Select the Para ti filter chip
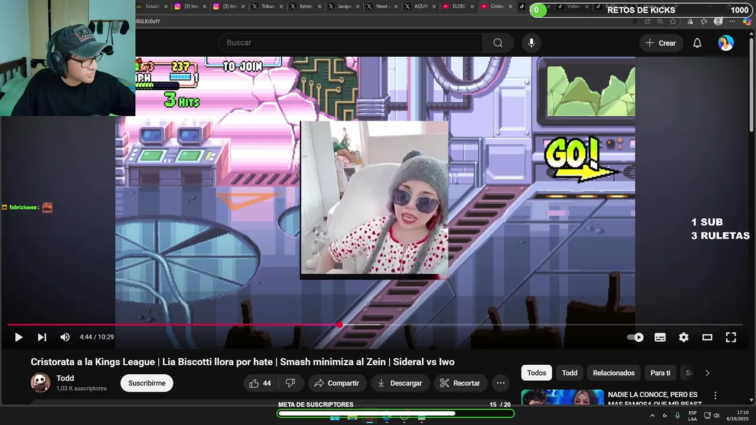756x425 pixels. 660,373
